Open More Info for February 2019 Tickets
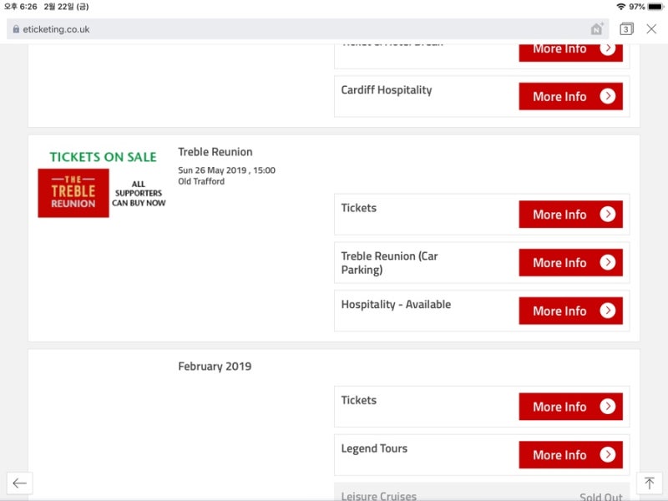Viewport: 668px width, 501px height. 570,407
